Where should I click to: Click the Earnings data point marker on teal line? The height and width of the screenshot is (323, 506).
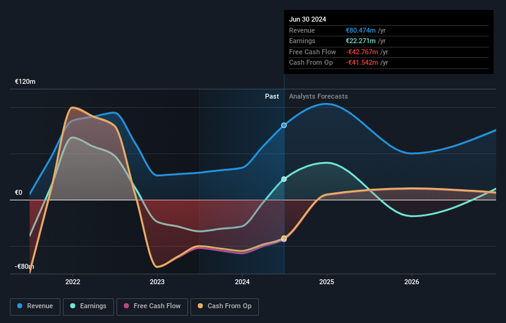284,179
